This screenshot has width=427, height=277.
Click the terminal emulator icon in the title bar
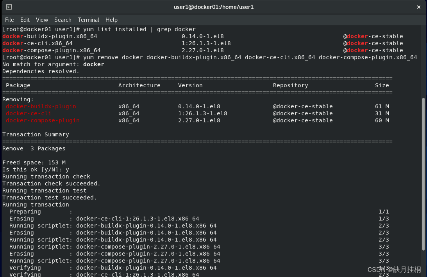[x=9, y=7]
